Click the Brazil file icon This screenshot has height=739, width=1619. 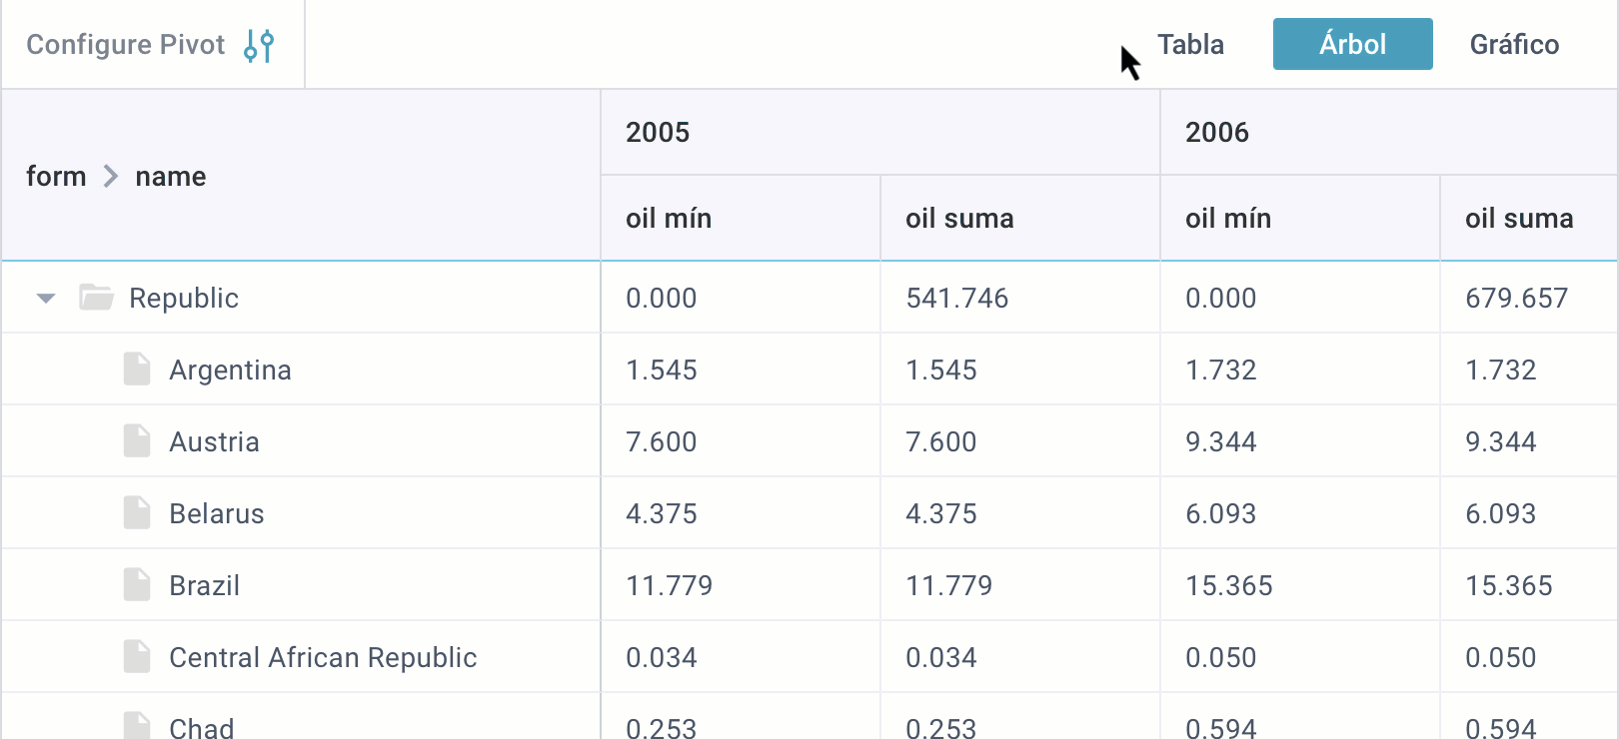(x=137, y=585)
